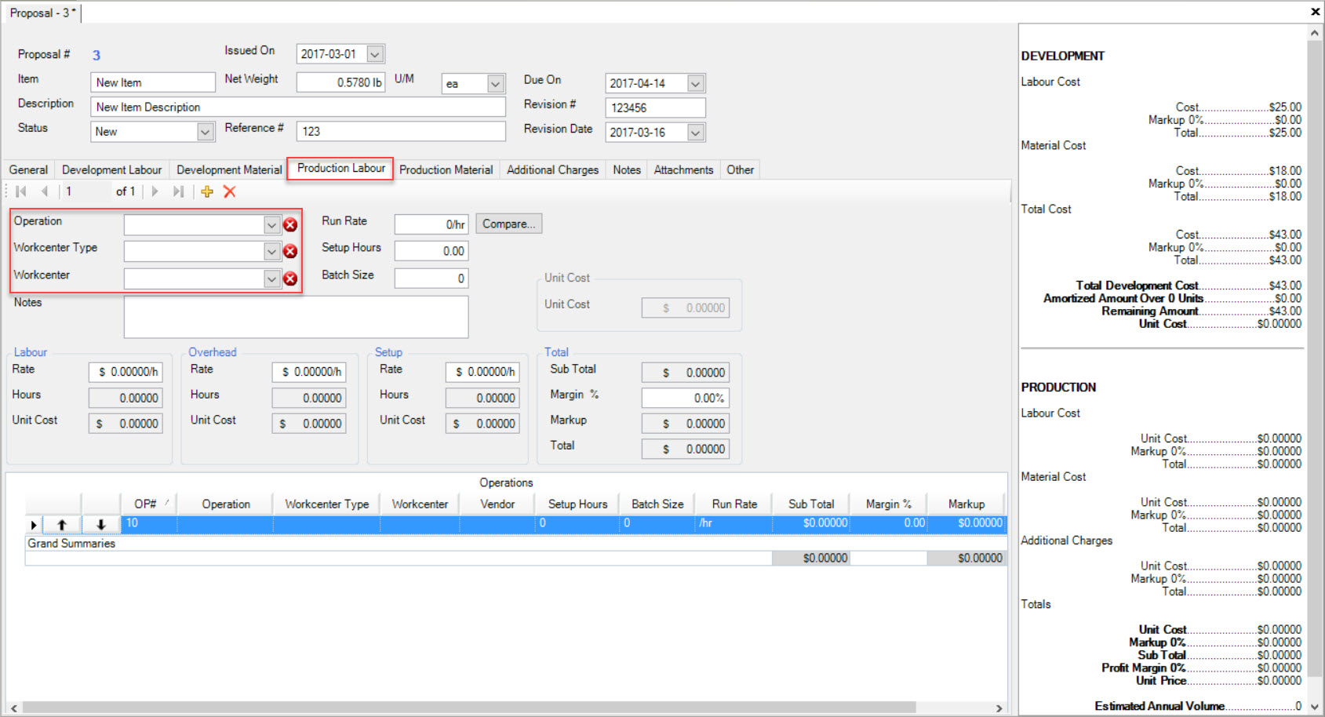Expand the Operation combo box
Viewport: 1325px width, 717px height.
pos(271,225)
